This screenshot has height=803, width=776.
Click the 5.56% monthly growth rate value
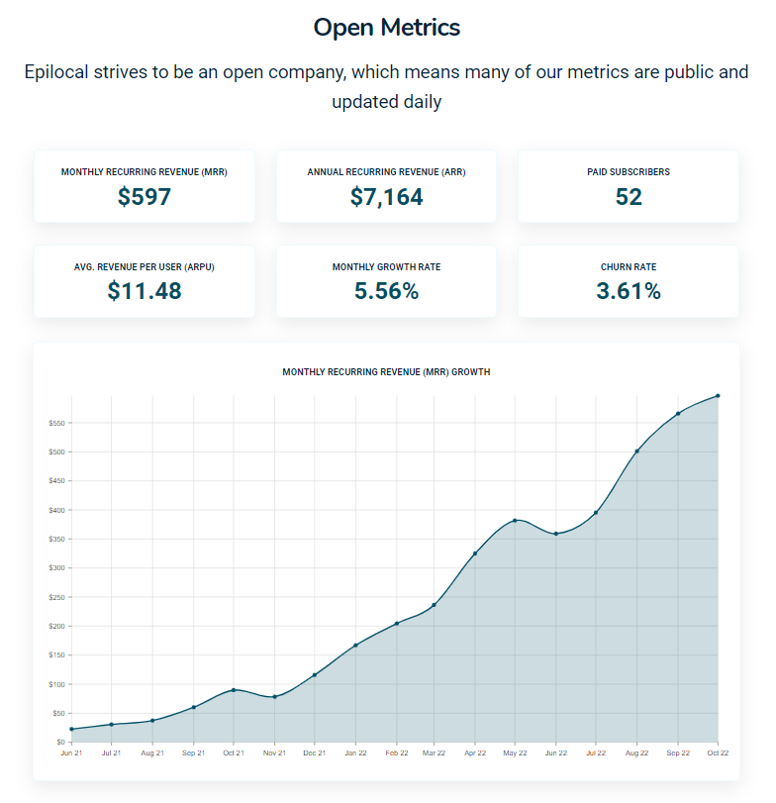point(386,291)
